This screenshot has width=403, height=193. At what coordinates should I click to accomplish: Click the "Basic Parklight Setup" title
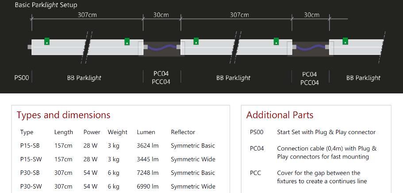pos(46,5)
